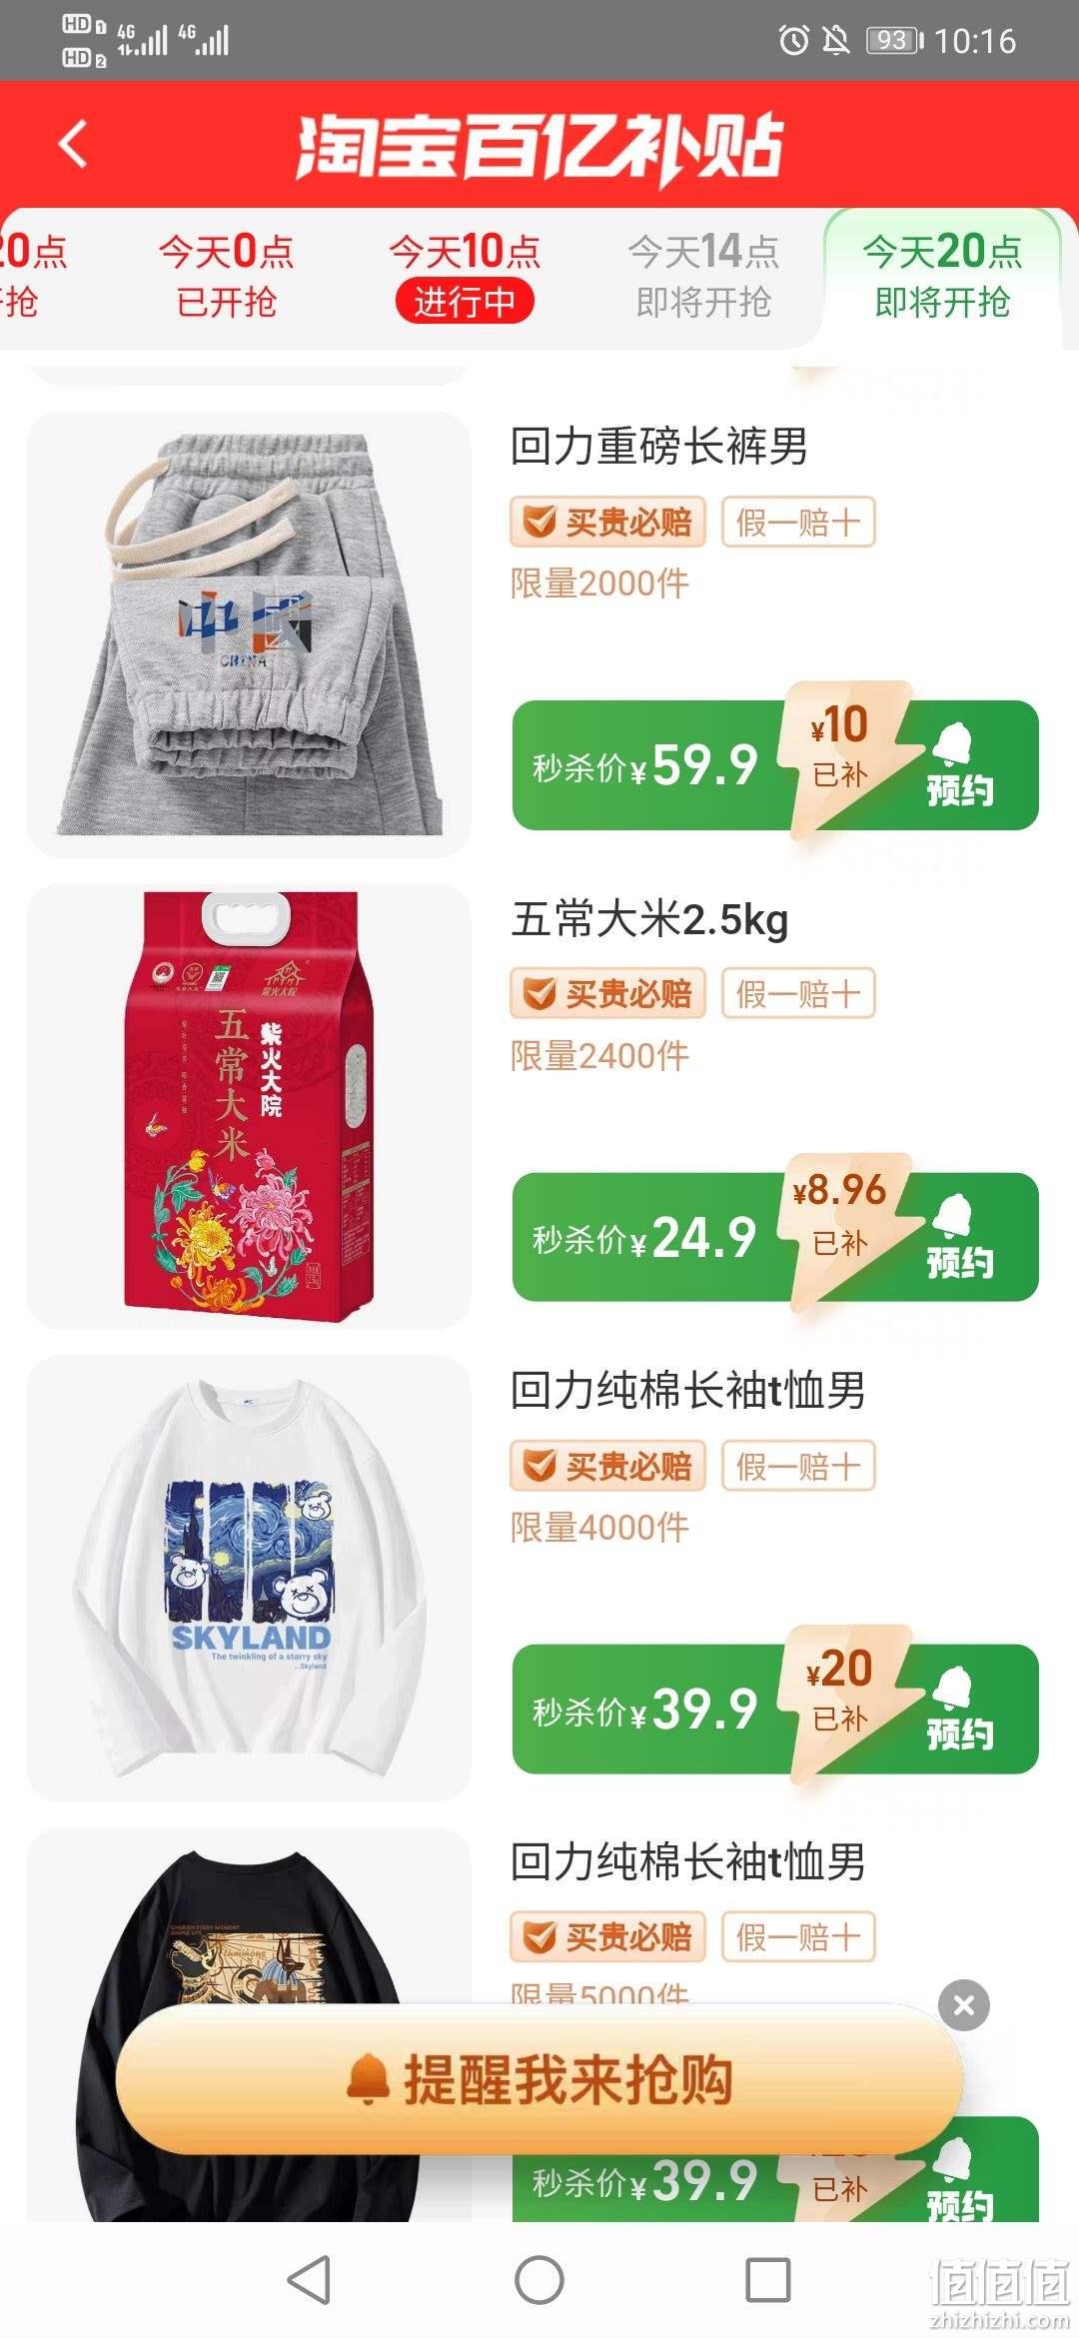Tap Android back triangle navigation icon
The width and height of the screenshot is (1079, 2338).
[309, 2280]
